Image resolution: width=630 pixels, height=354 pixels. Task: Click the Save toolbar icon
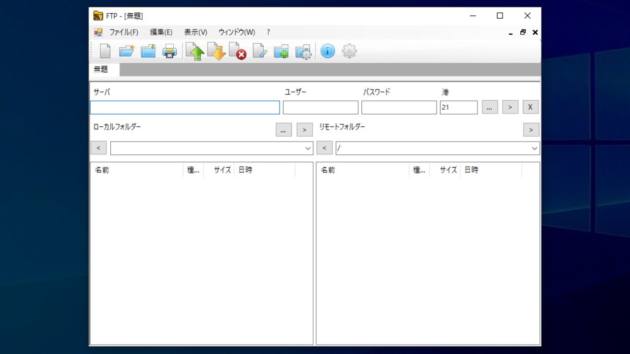148,51
